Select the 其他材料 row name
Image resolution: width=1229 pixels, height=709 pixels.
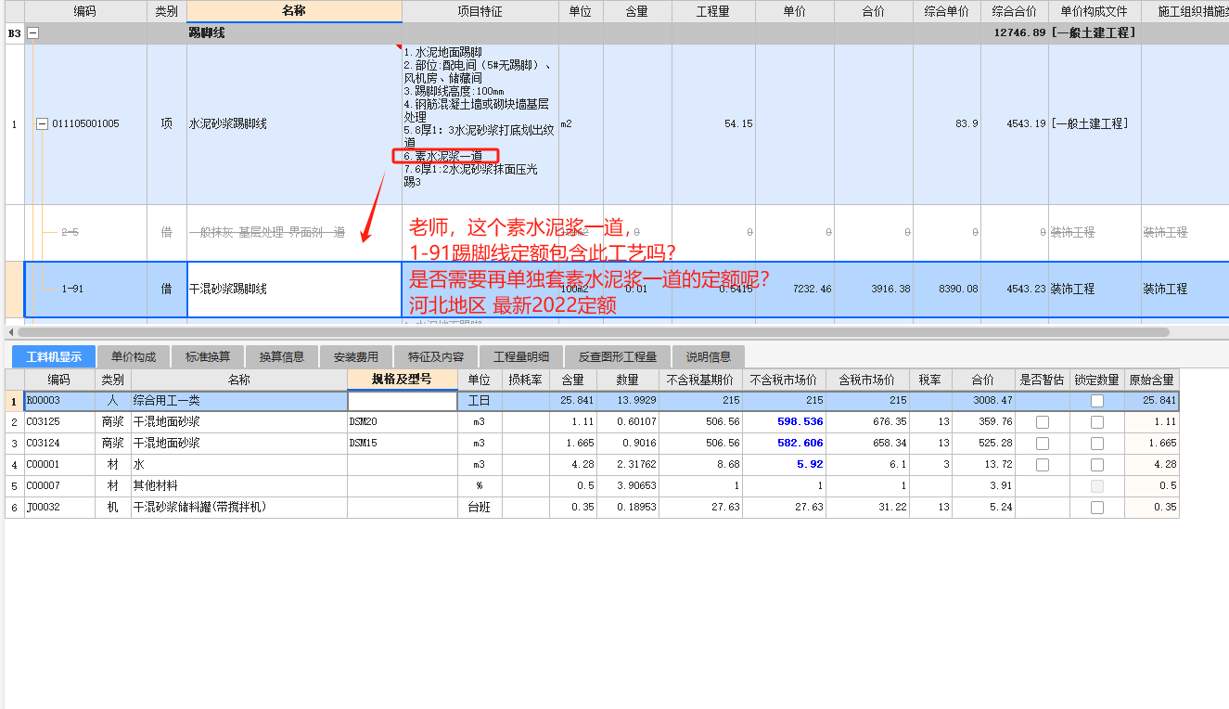pos(239,485)
